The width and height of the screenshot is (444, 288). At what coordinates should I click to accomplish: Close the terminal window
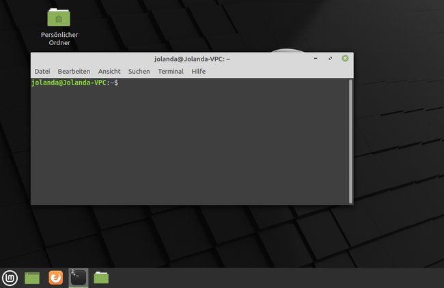pos(345,58)
